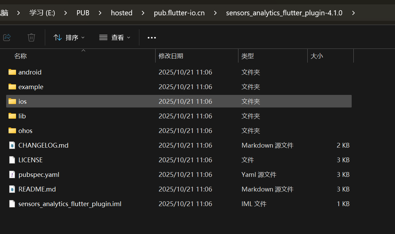Select sensors_analytics_flutter_plugin.iml file name
395x234 pixels.
[x=70, y=204]
